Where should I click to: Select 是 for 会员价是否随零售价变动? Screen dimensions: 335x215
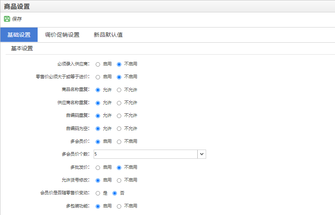[98, 193]
